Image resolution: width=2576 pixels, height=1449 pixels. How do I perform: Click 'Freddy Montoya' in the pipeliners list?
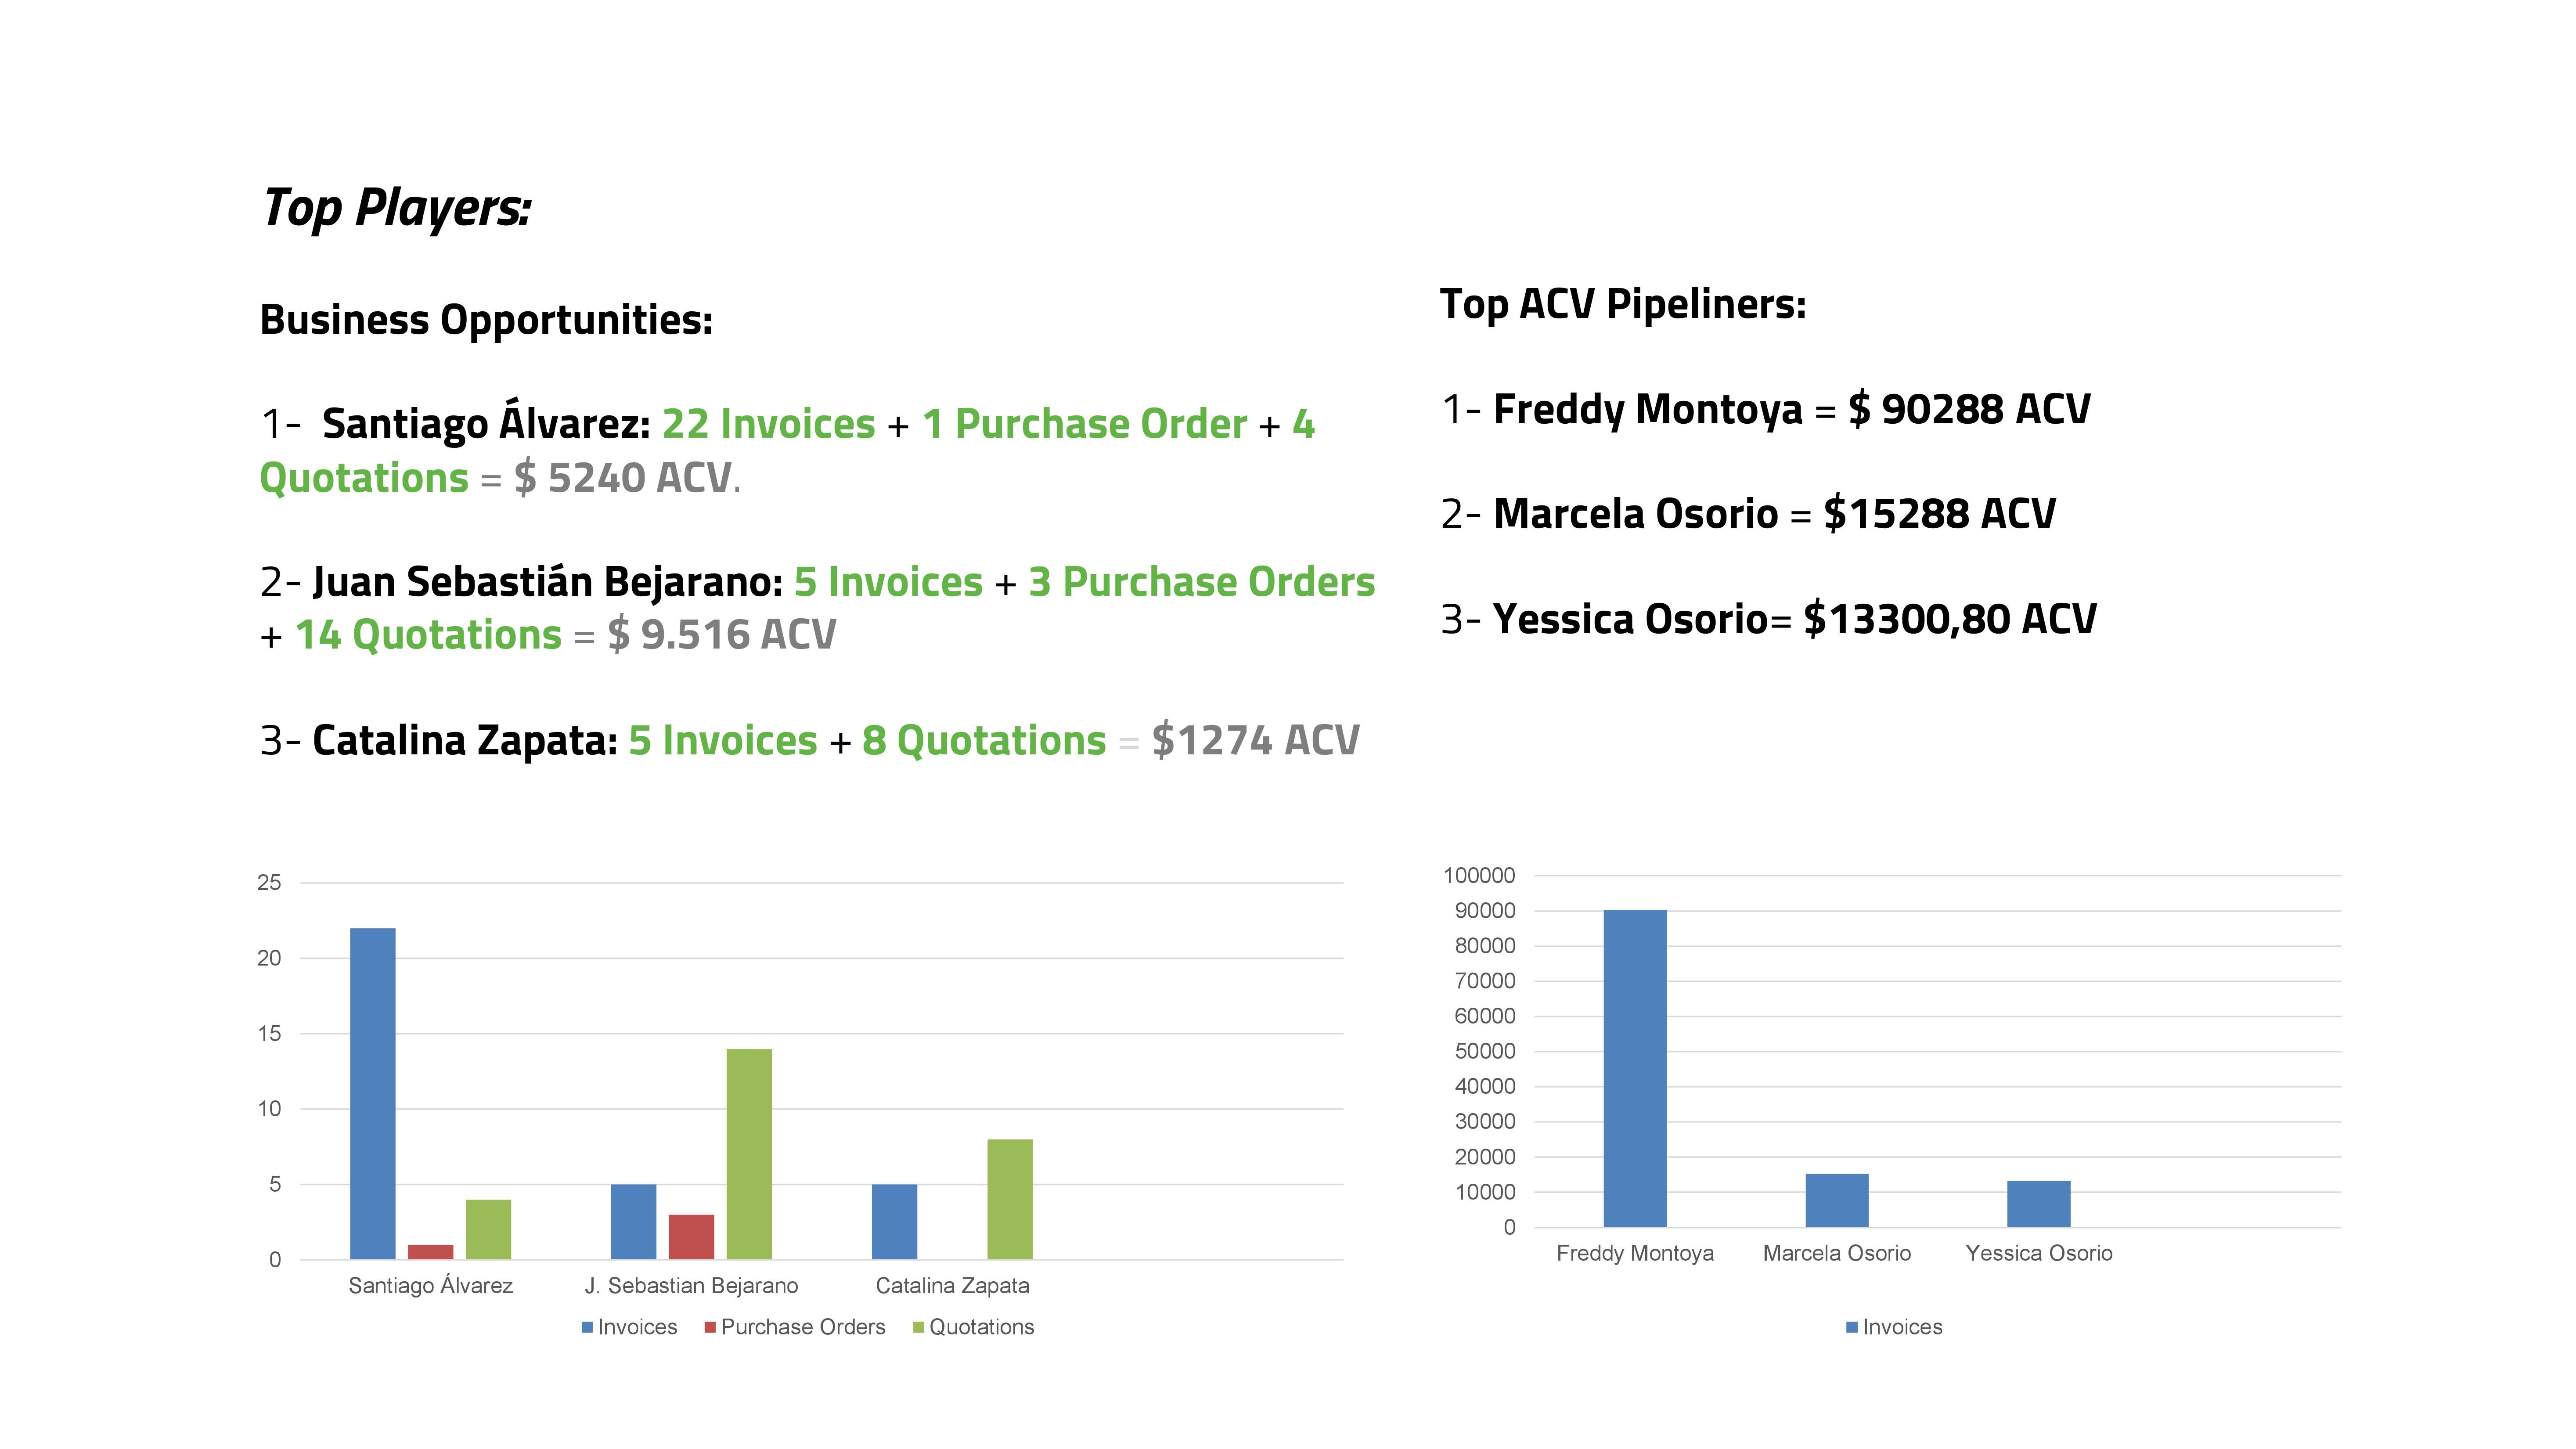pos(1648,410)
